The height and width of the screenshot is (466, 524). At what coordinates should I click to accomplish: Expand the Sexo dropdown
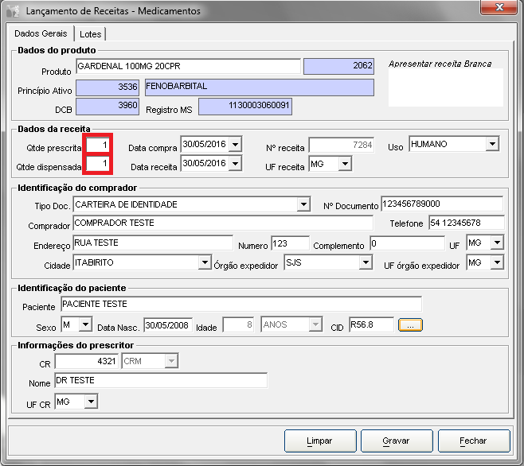pyautogui.click(x=86, y=325)
